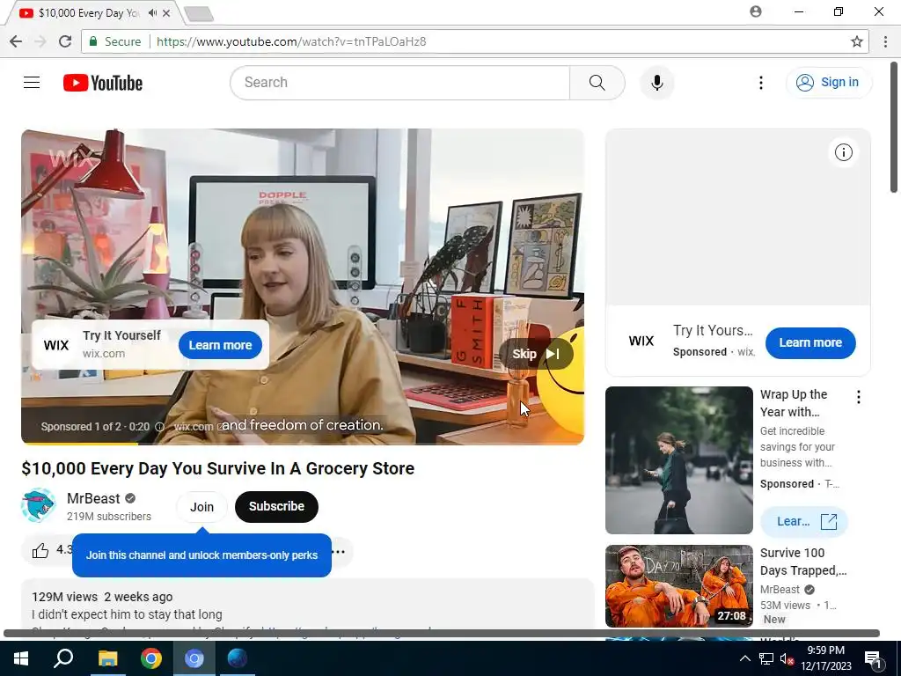The width and height of the screenshot is (901, 676).
Task: Click the address bar URL
Action: pos(291,41)
